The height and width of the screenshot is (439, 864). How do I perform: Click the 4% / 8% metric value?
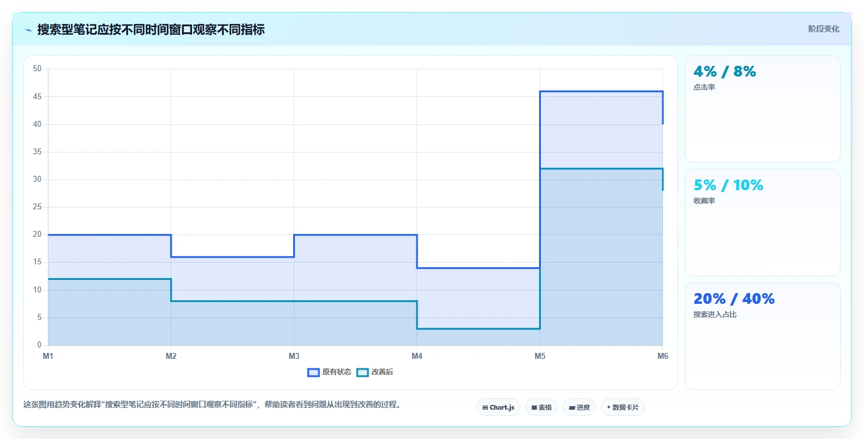click(x=725, y=72)
